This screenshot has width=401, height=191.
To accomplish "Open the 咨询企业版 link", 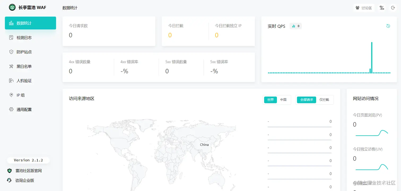I will point(25,180).
